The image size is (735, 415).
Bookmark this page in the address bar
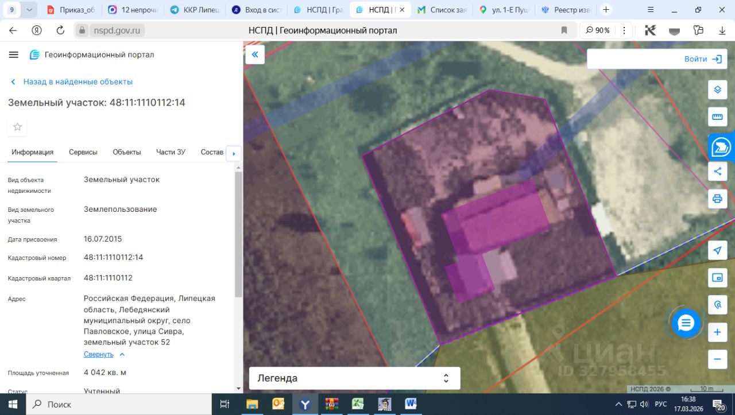click(564, 30)
